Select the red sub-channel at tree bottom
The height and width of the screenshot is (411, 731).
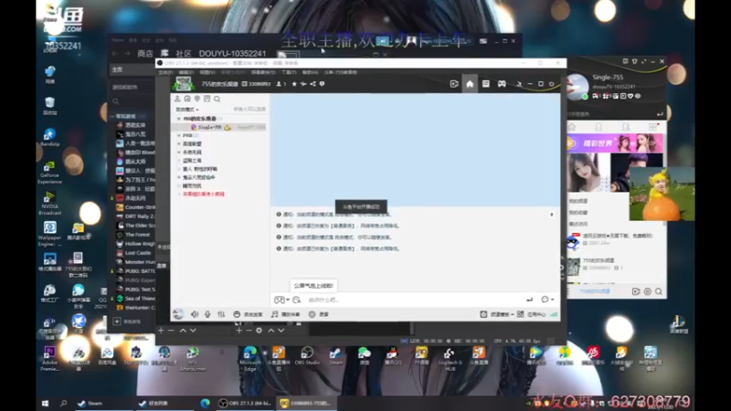click(204, 194)
